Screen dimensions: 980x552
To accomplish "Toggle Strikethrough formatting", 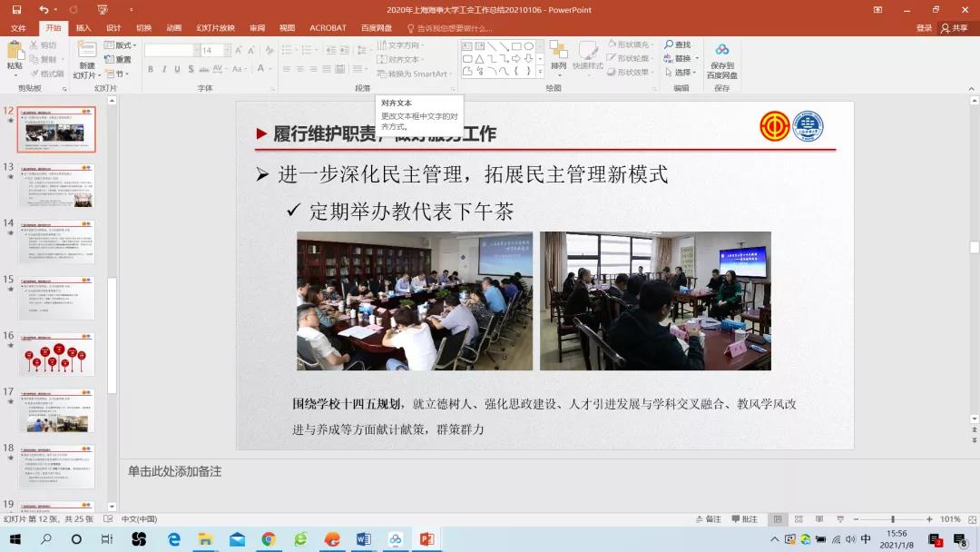I will click(204, 69).
